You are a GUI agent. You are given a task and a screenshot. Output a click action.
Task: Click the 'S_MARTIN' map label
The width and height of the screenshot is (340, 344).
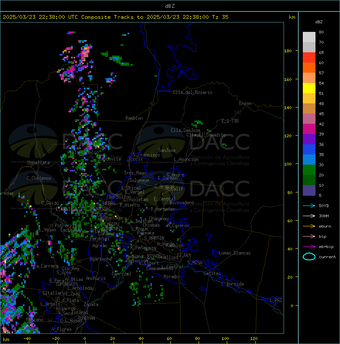154,238
